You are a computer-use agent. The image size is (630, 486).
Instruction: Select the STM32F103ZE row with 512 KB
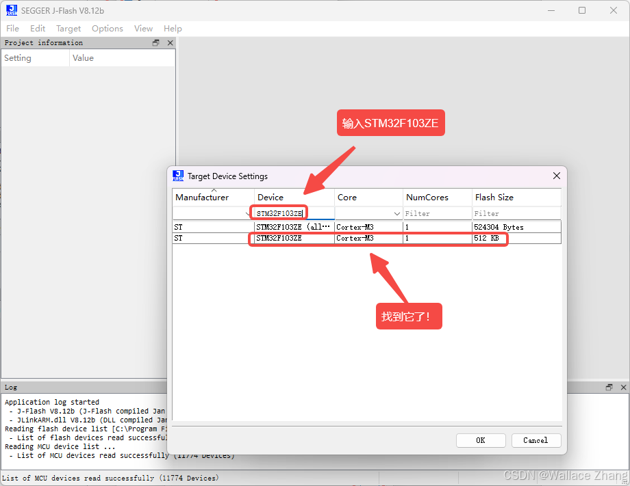(367, 238)
